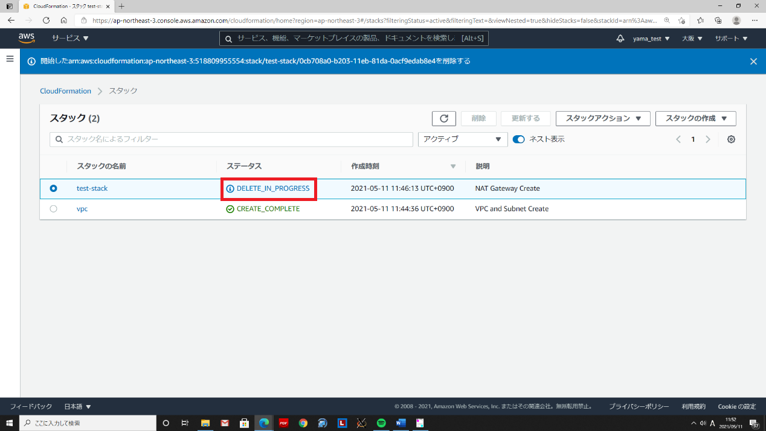Dismiss the blue info banner
The height and width of the screenshot is (431, 766).
[753, 62]
